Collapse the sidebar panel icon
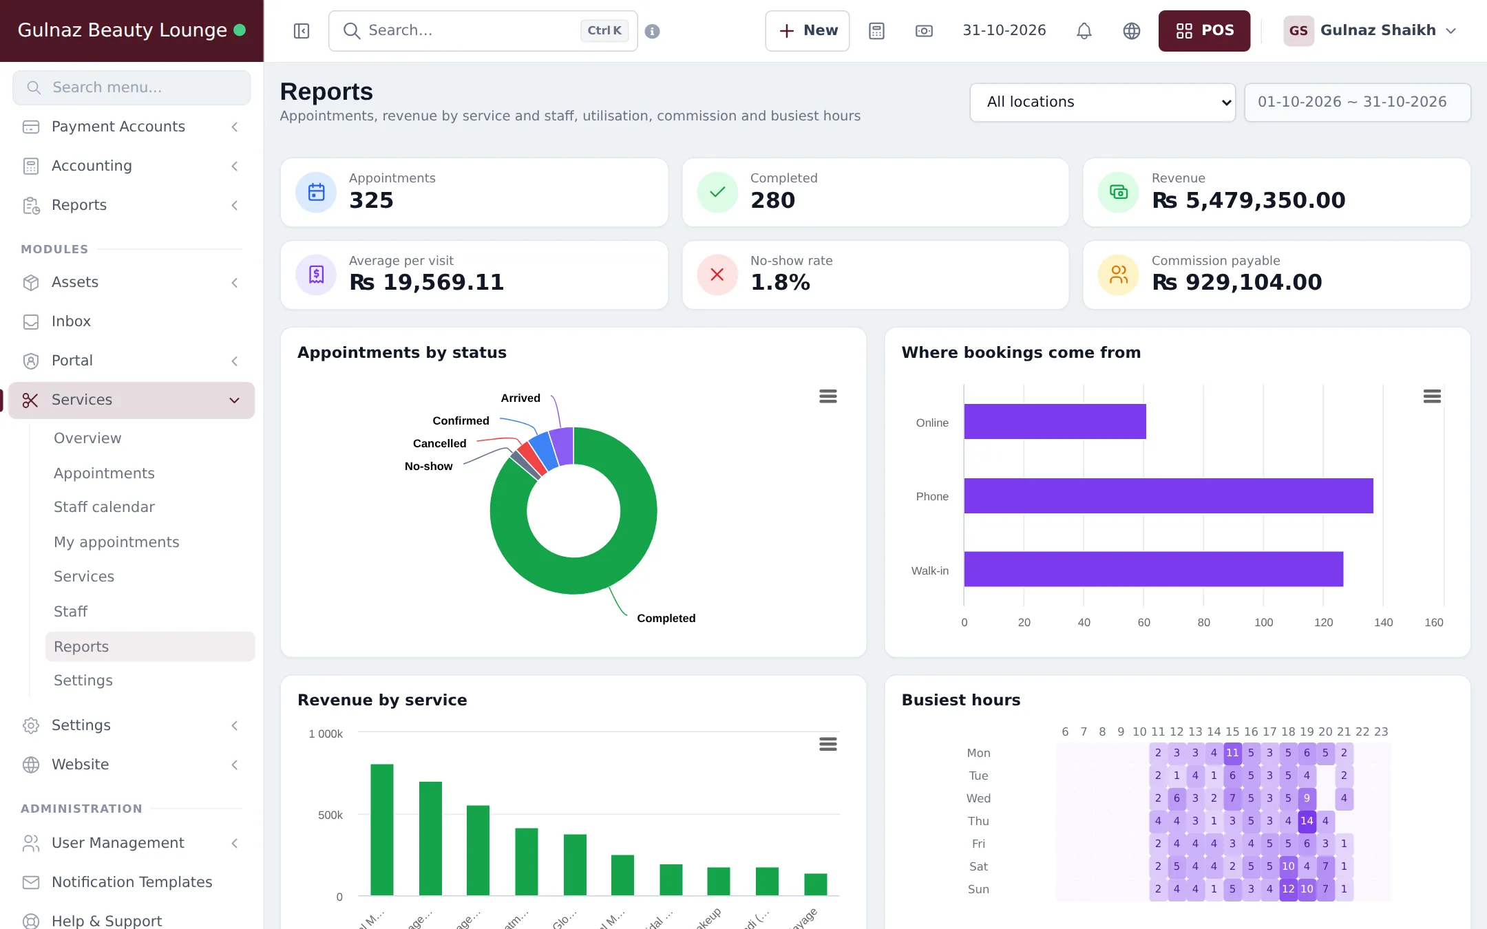This screenshot has width=1487, height=929. click(x=302, y=31)
